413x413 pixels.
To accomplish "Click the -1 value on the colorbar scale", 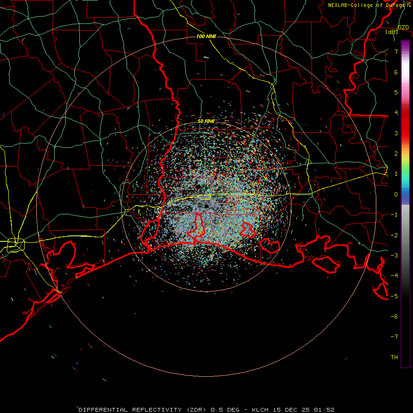I will click(394, 215).
